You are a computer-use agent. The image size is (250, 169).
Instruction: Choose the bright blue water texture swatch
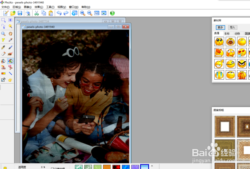[126, 167]
